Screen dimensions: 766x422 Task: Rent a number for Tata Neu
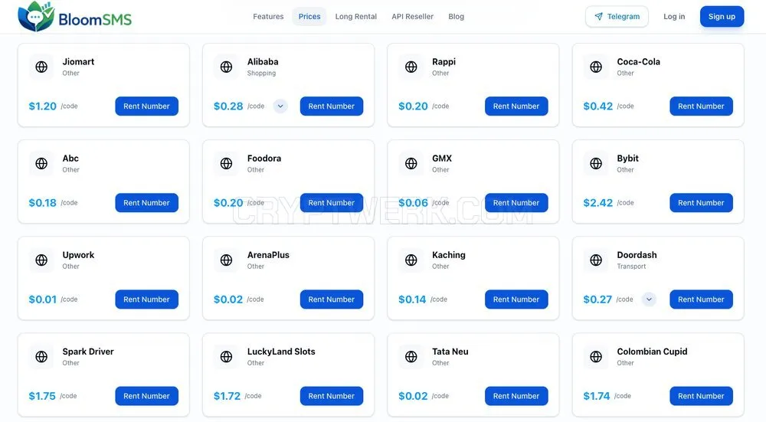coord(516,396)
